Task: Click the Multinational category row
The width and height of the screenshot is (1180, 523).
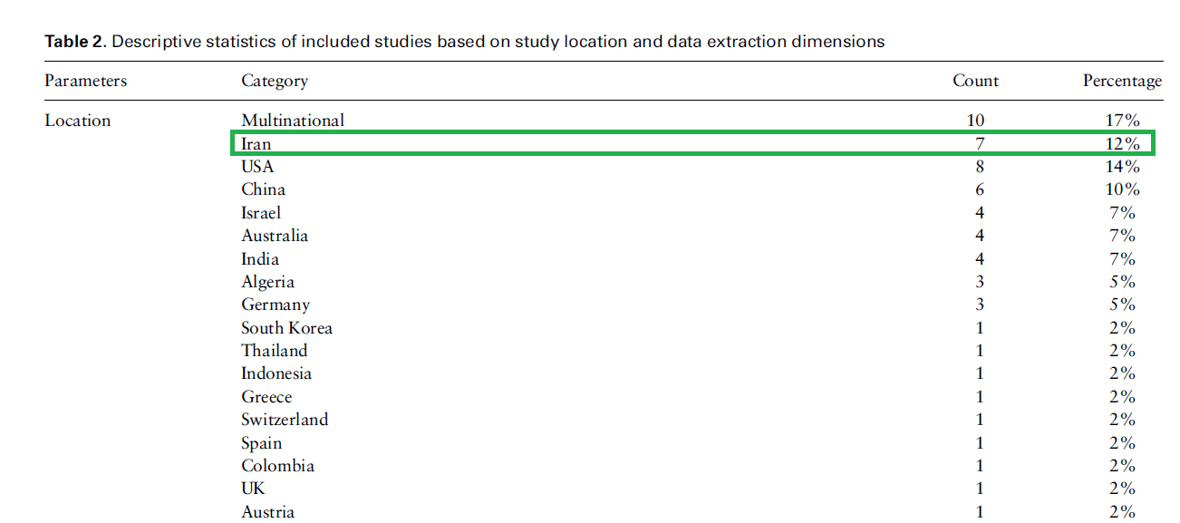Action: pyautogui.click(x=293, y=120)
